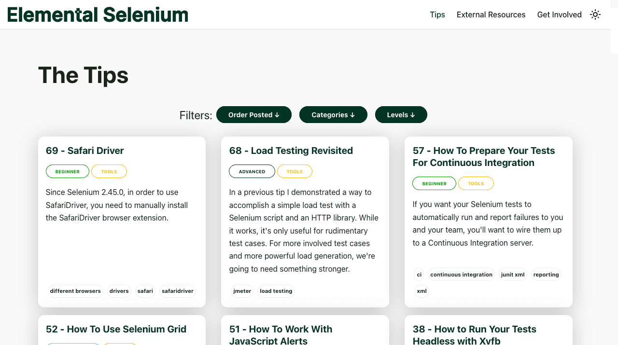Open tip 51 JavaScript Alerts title
618x345 pixels.
[x=281, y=335]
